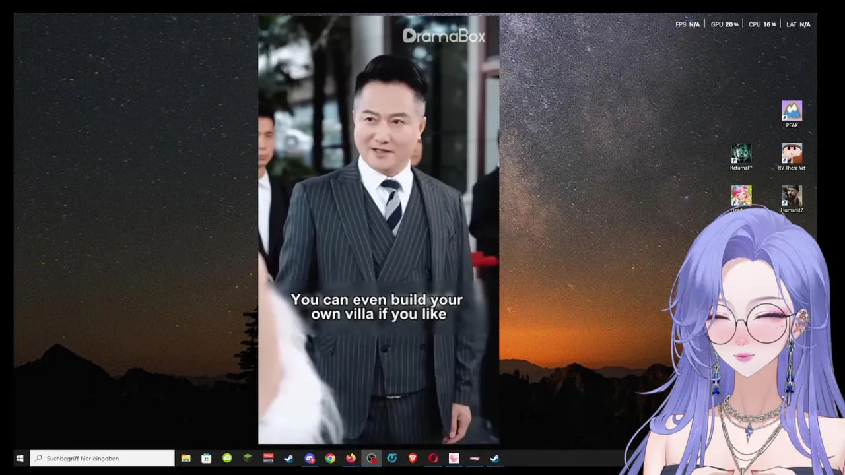Viewport: 845px width, 475px height.
Task: Select the RV There Yet desktop shortcut
Action: coord(792,157)
